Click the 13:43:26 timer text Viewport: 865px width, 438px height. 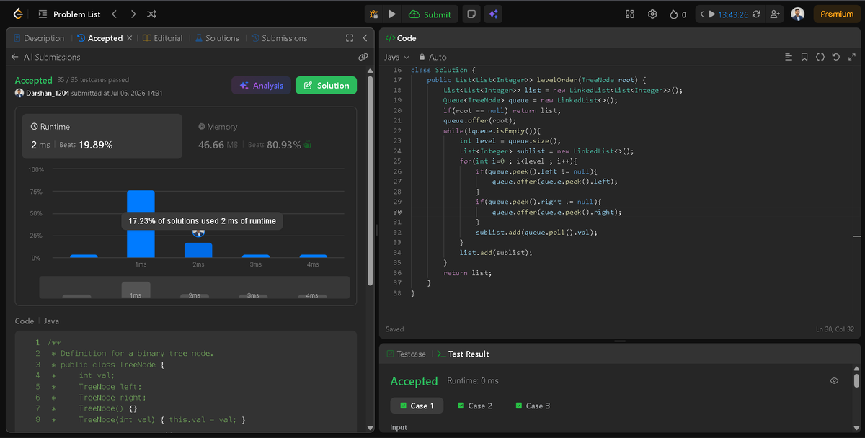[x=734, y=14]
